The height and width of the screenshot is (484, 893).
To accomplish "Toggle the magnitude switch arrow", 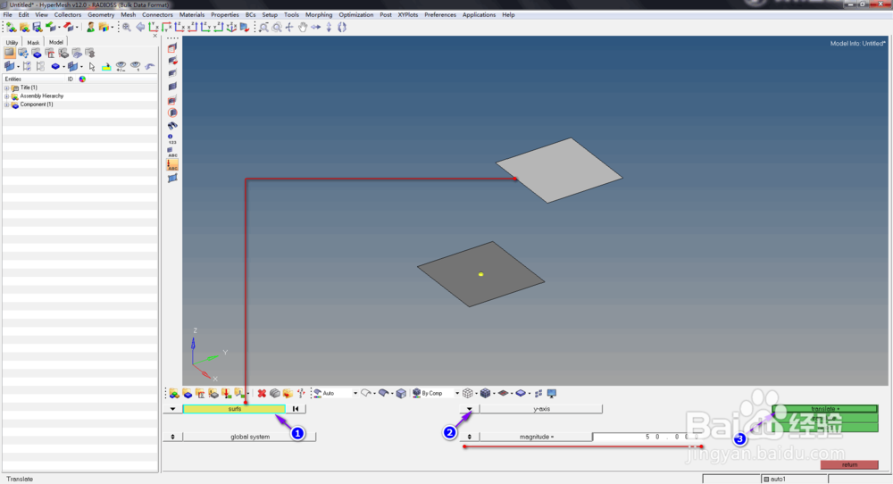I will pos(470,437).
